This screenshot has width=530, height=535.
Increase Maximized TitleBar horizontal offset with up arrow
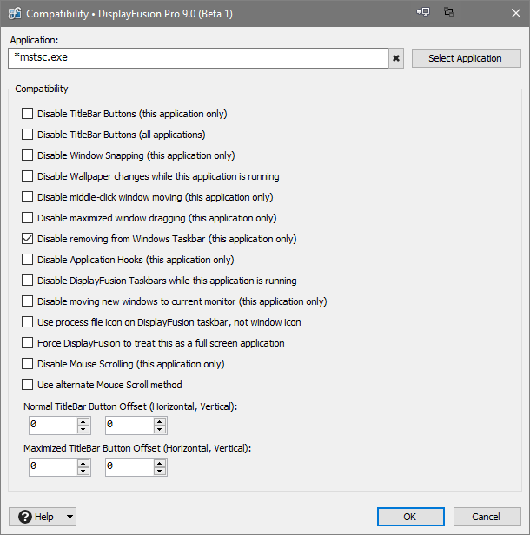click(x=83, y=463)
